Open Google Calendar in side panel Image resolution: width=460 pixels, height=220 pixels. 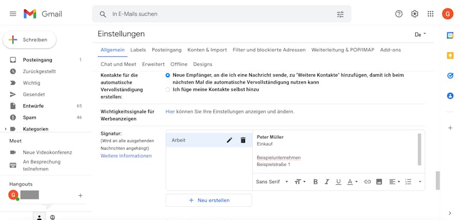[450, 35]
